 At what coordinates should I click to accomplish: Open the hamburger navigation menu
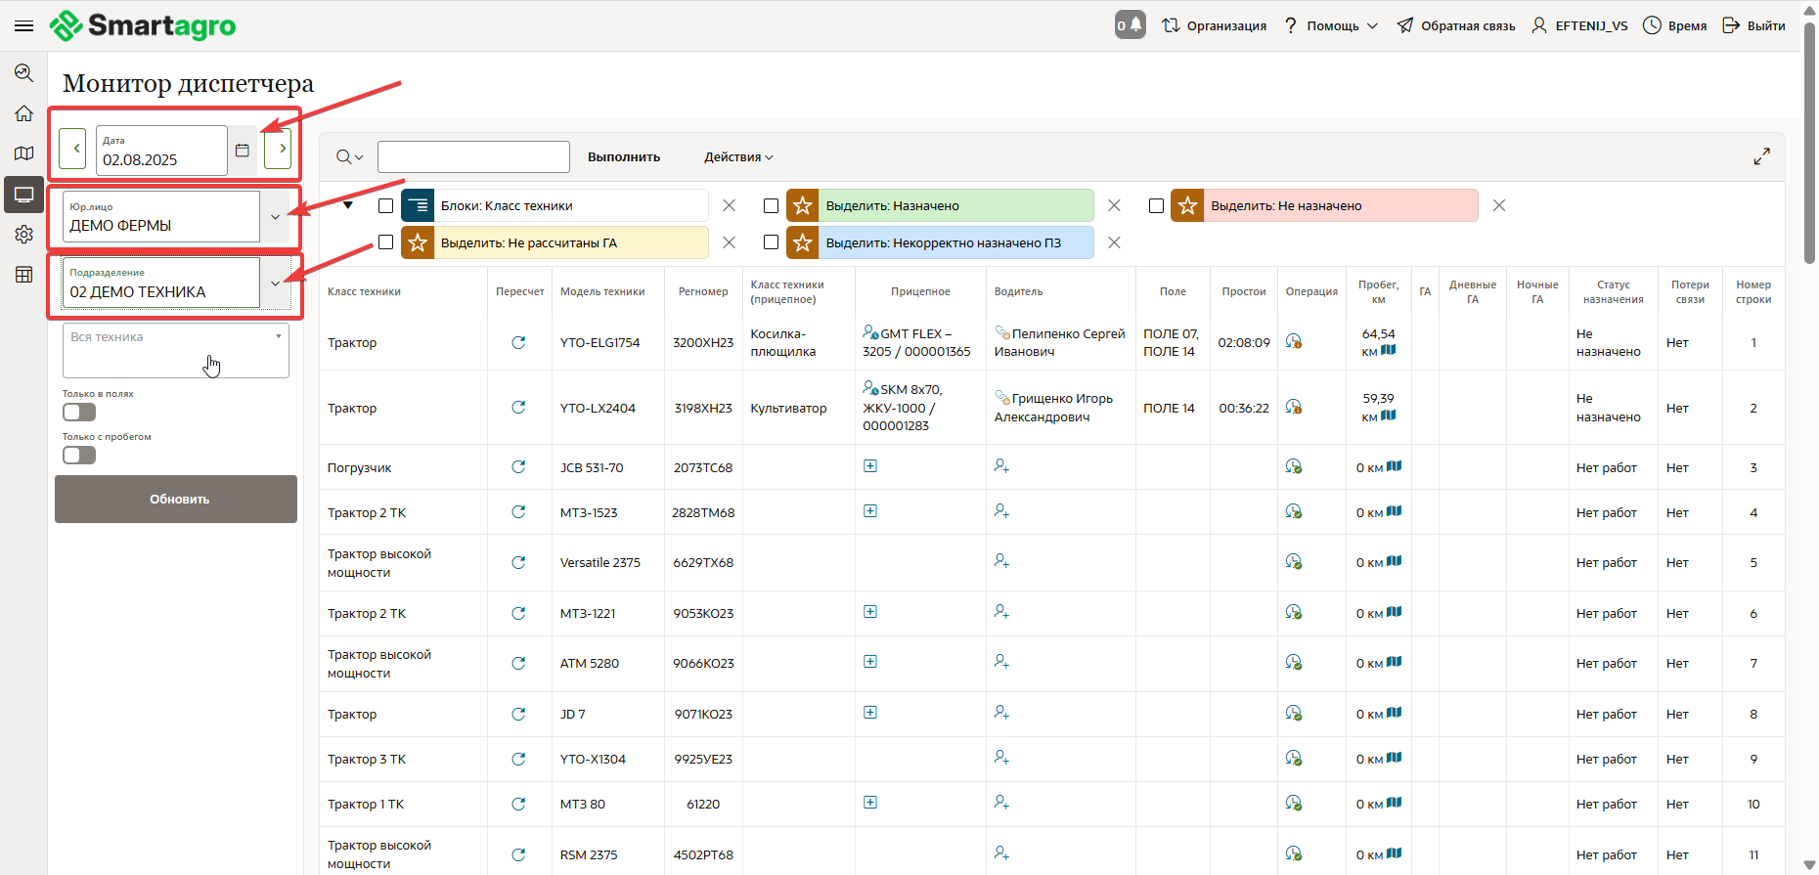point(23,25)
